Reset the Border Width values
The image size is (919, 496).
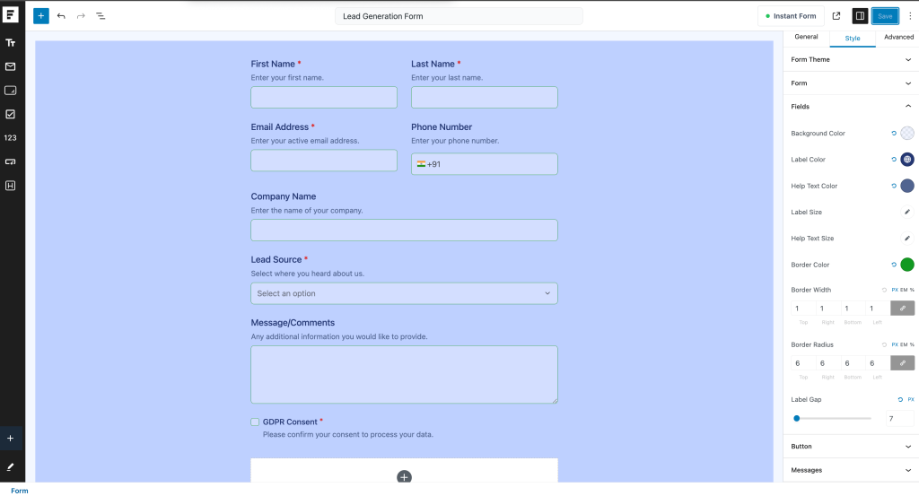(x=884, y=290)
